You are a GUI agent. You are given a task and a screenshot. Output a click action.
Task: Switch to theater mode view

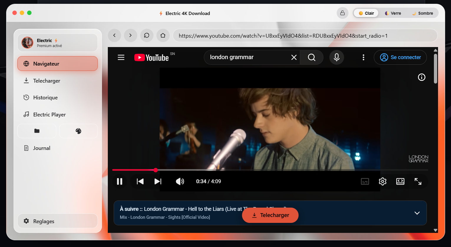coord(400,181)
